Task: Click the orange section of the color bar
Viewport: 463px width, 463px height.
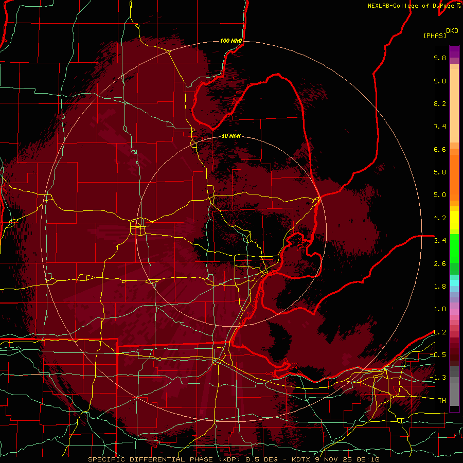Action: click(454, 175)
